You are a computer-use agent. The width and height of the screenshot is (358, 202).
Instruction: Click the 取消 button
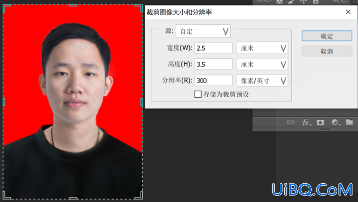[x=327, y=51]
